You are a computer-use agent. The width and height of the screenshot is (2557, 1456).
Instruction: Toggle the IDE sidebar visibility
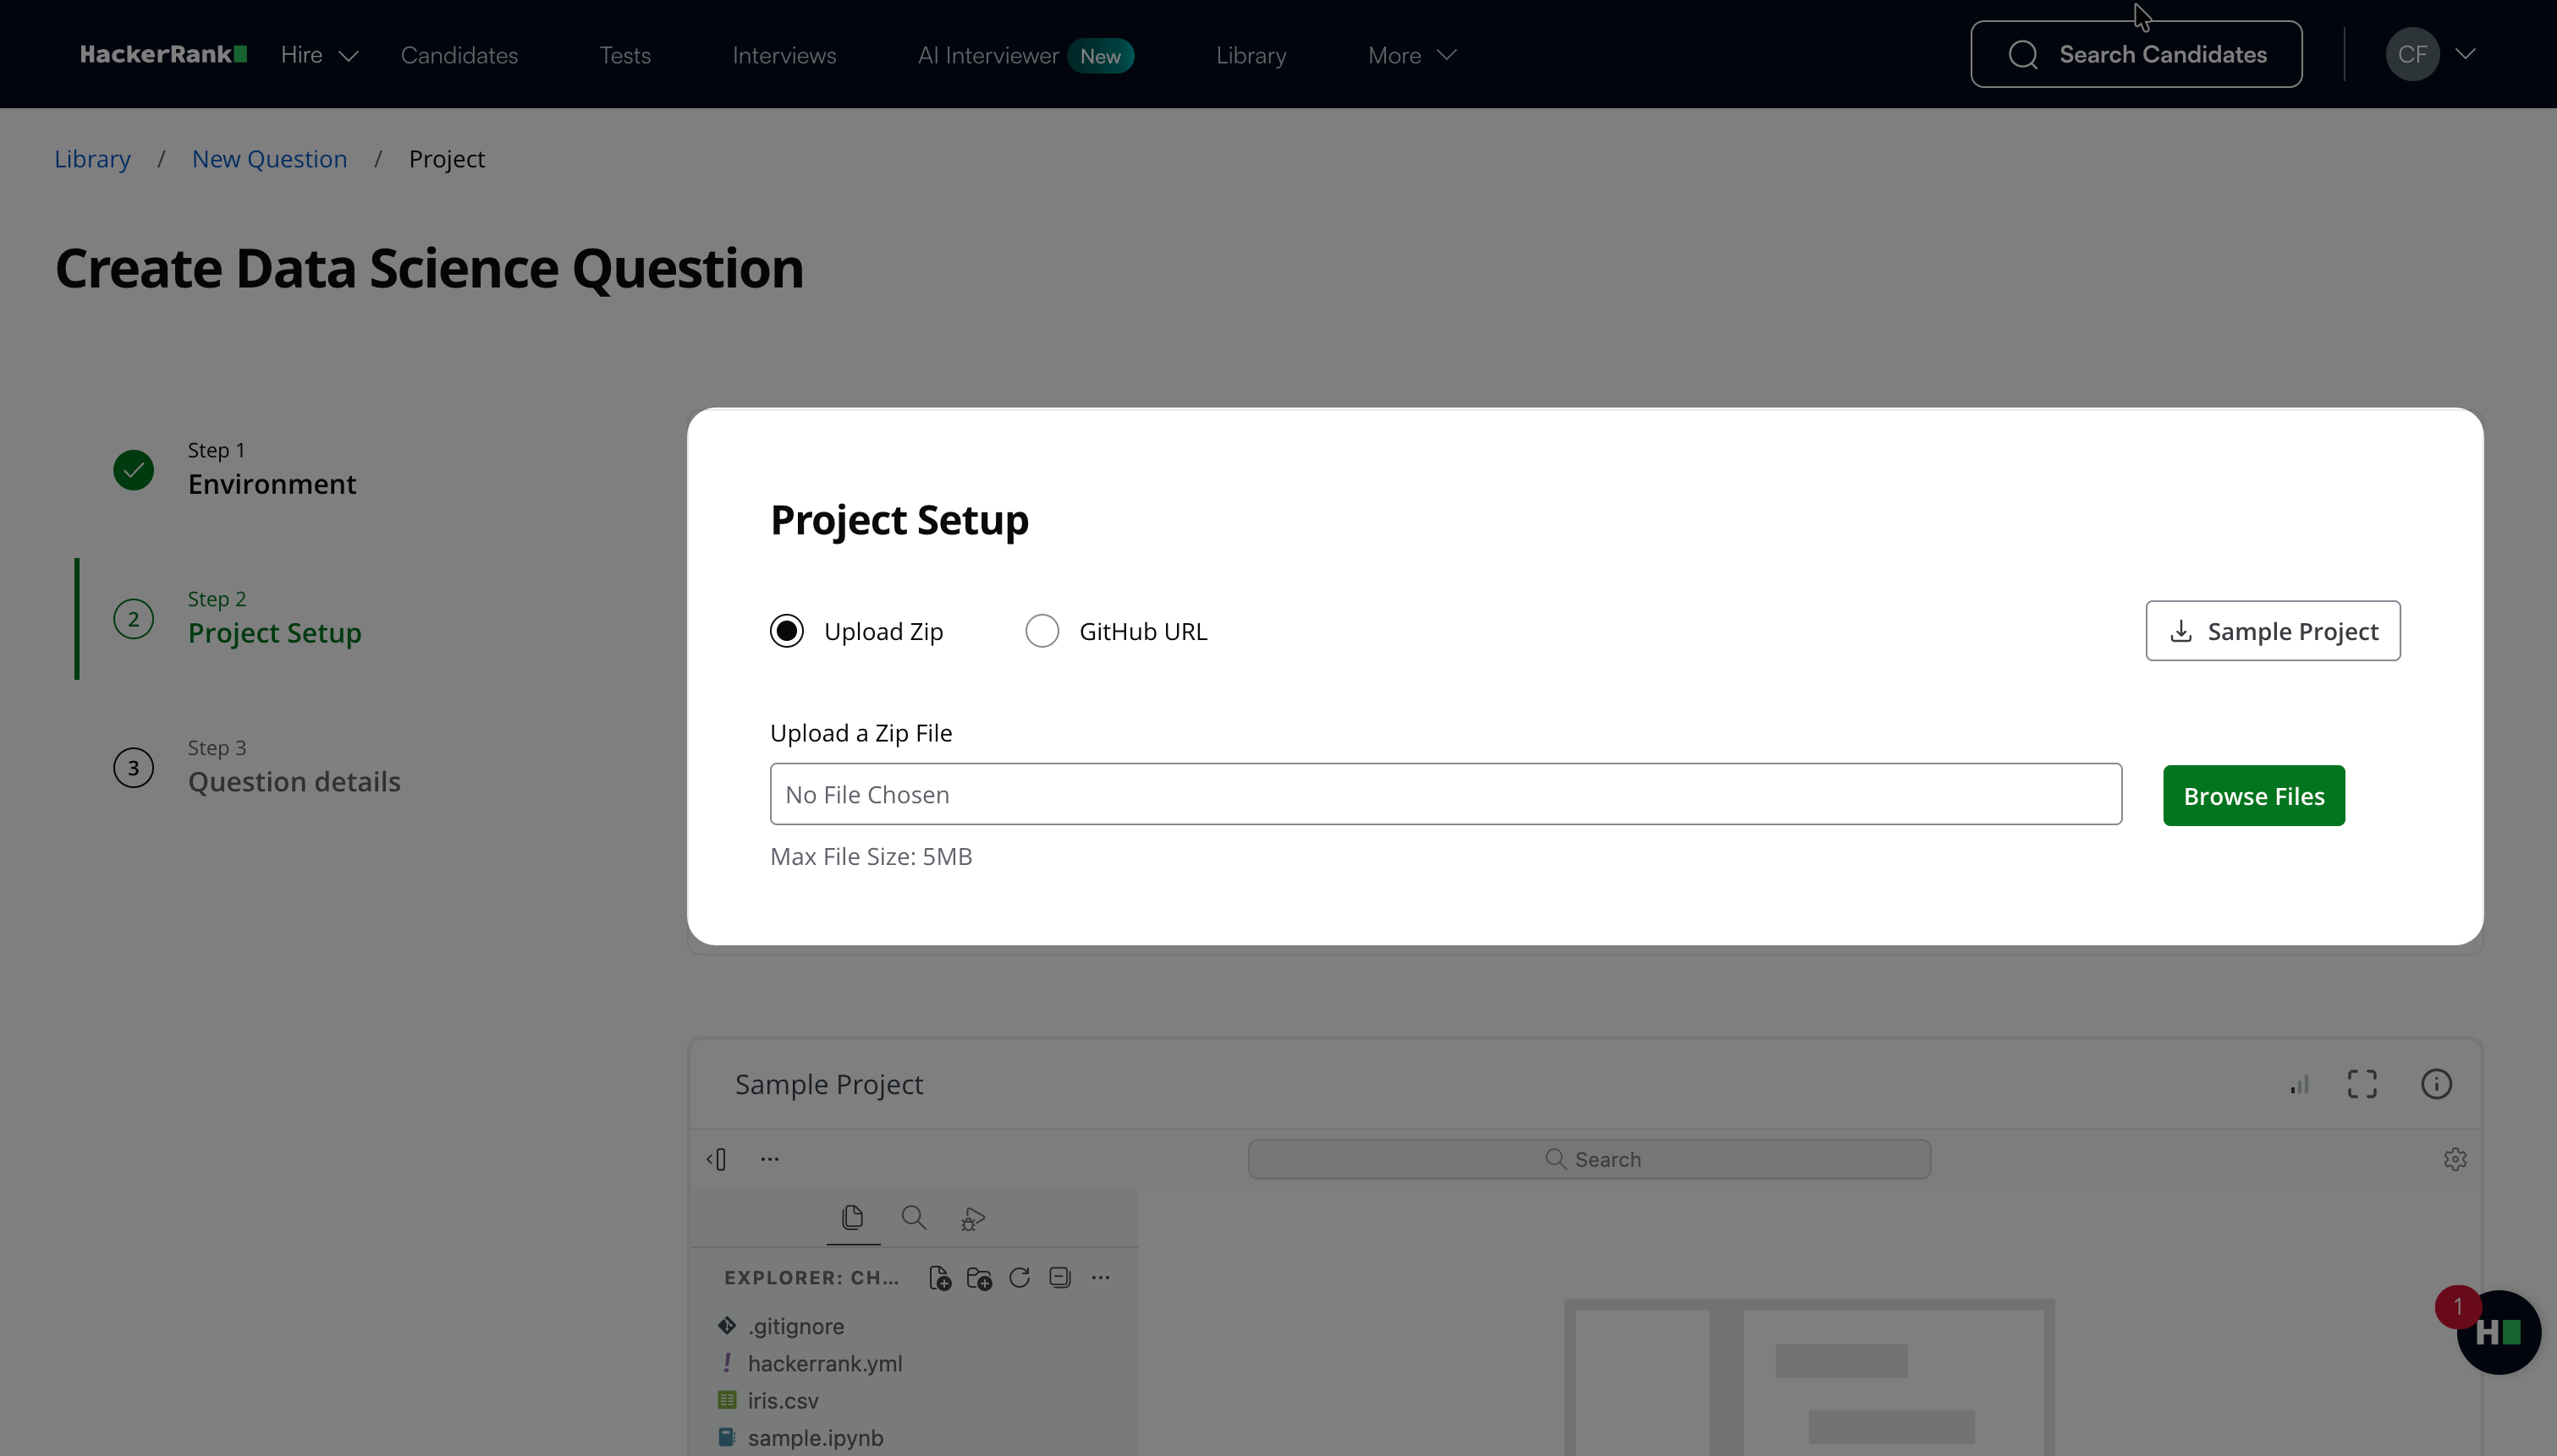(717, 1159)
